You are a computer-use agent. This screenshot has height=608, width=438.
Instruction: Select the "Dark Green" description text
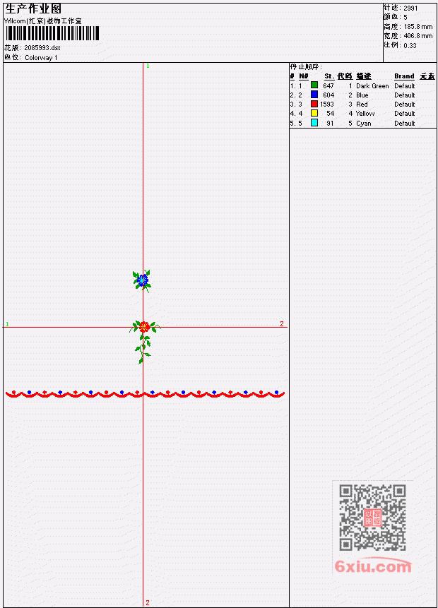[372, 85]
